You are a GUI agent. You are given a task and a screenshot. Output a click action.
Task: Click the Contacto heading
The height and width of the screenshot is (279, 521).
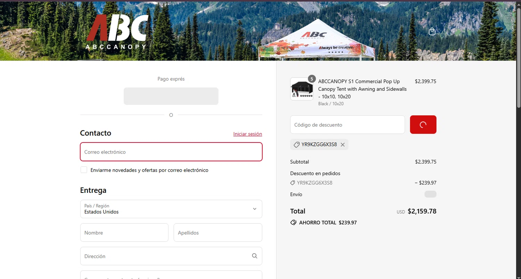[x=96, y=133]
